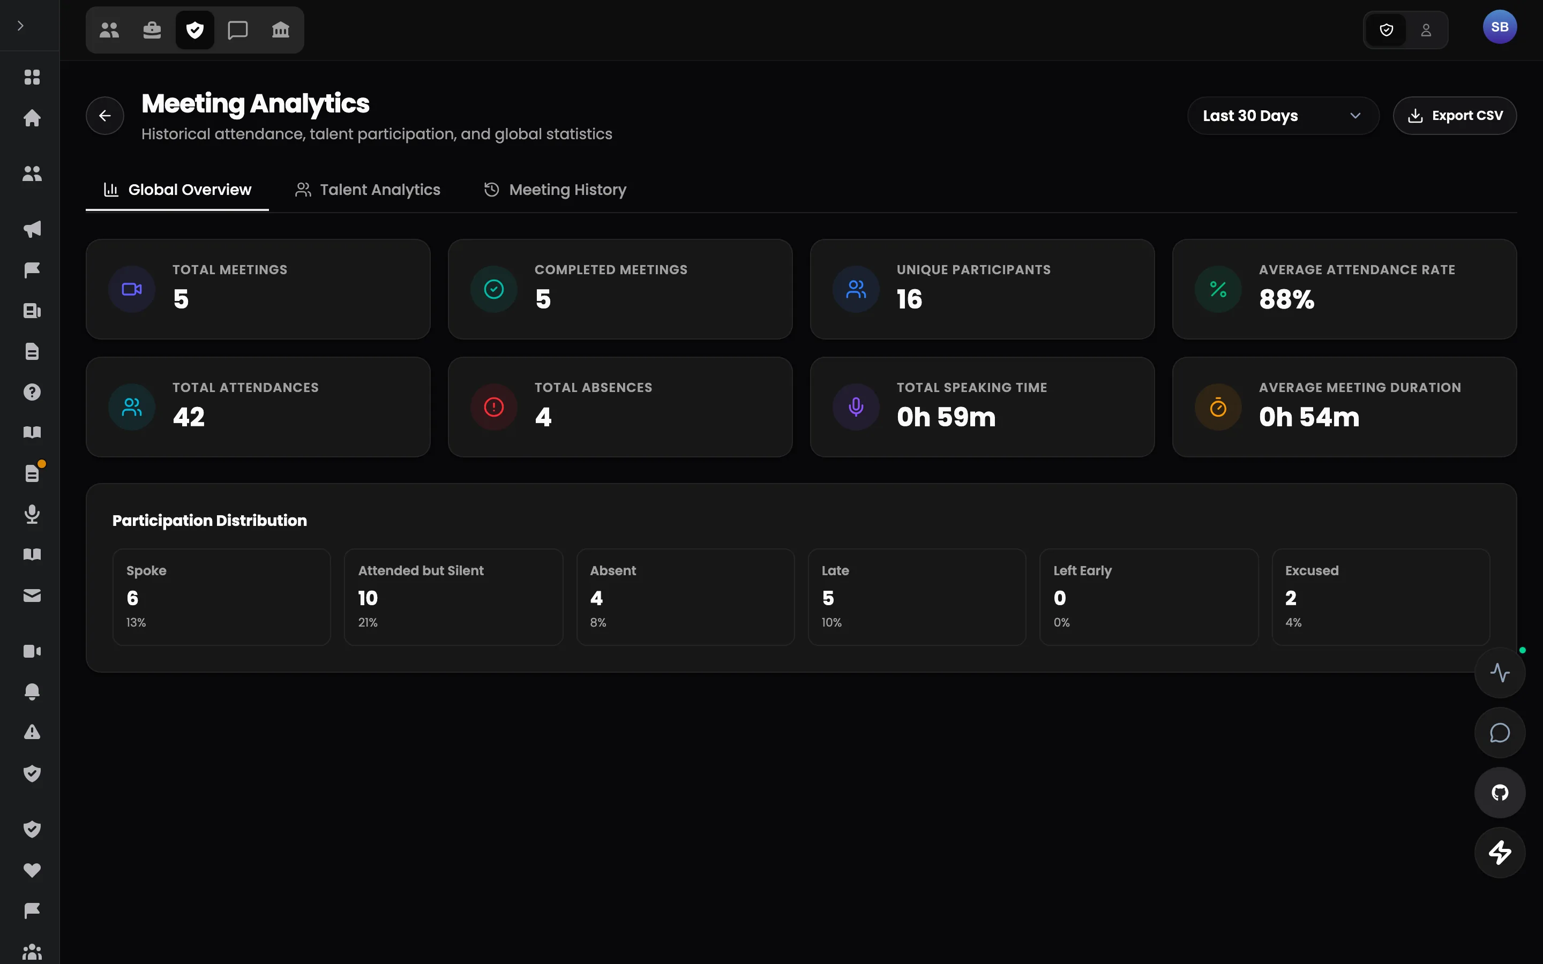Open the question mark help icon in the sidebar
The width and height of the screenshot is (1543, 964).
click(x=32, y=392)
